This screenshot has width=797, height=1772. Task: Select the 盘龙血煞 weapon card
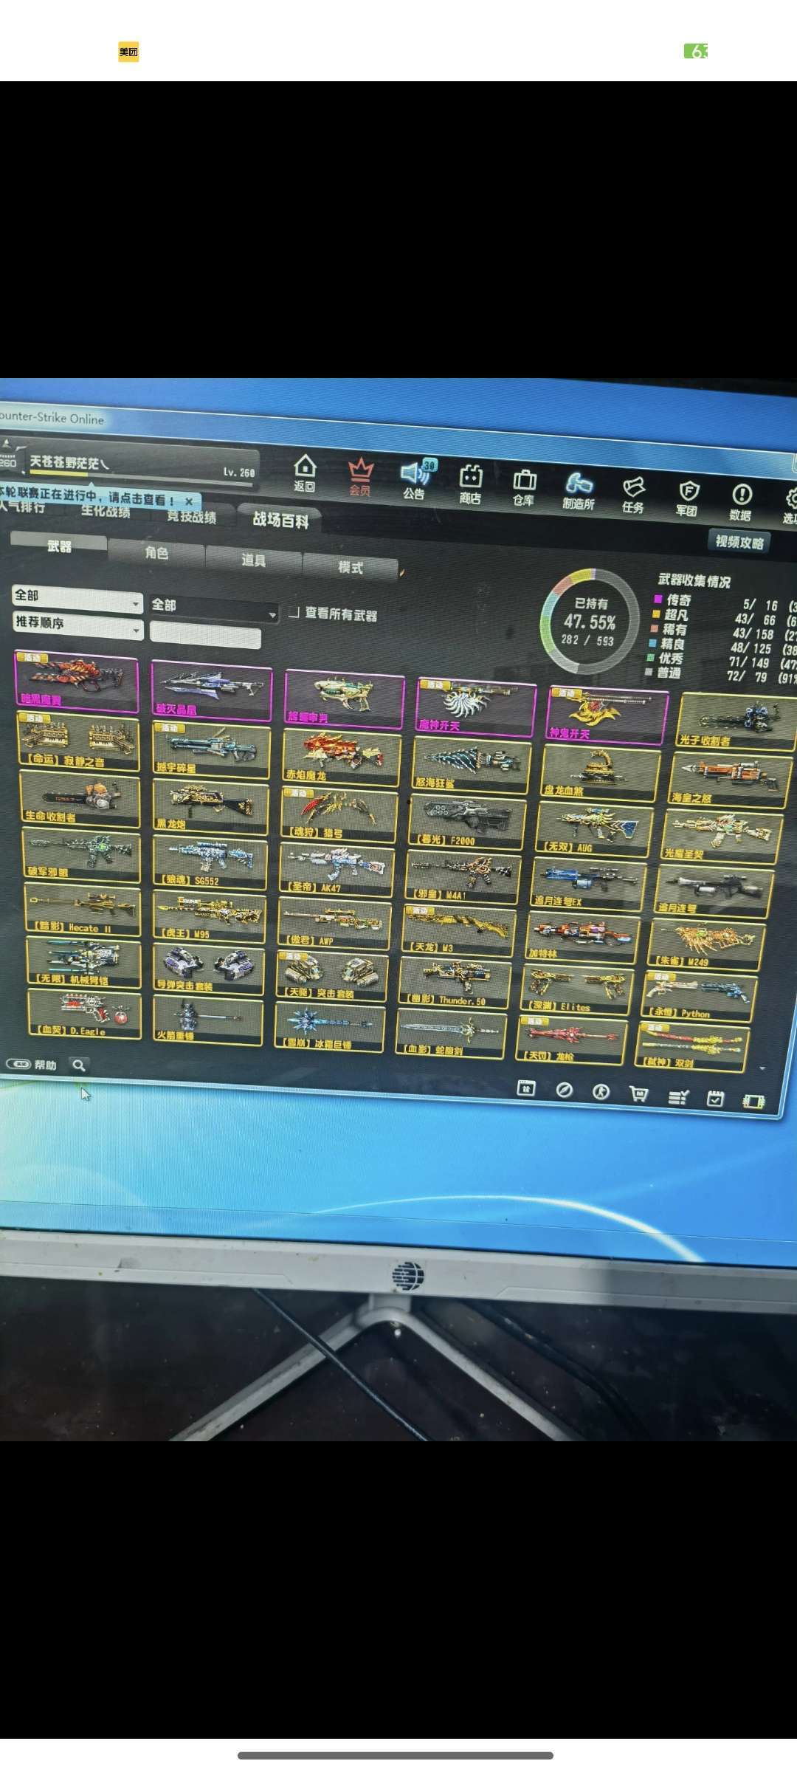point(600,772)
